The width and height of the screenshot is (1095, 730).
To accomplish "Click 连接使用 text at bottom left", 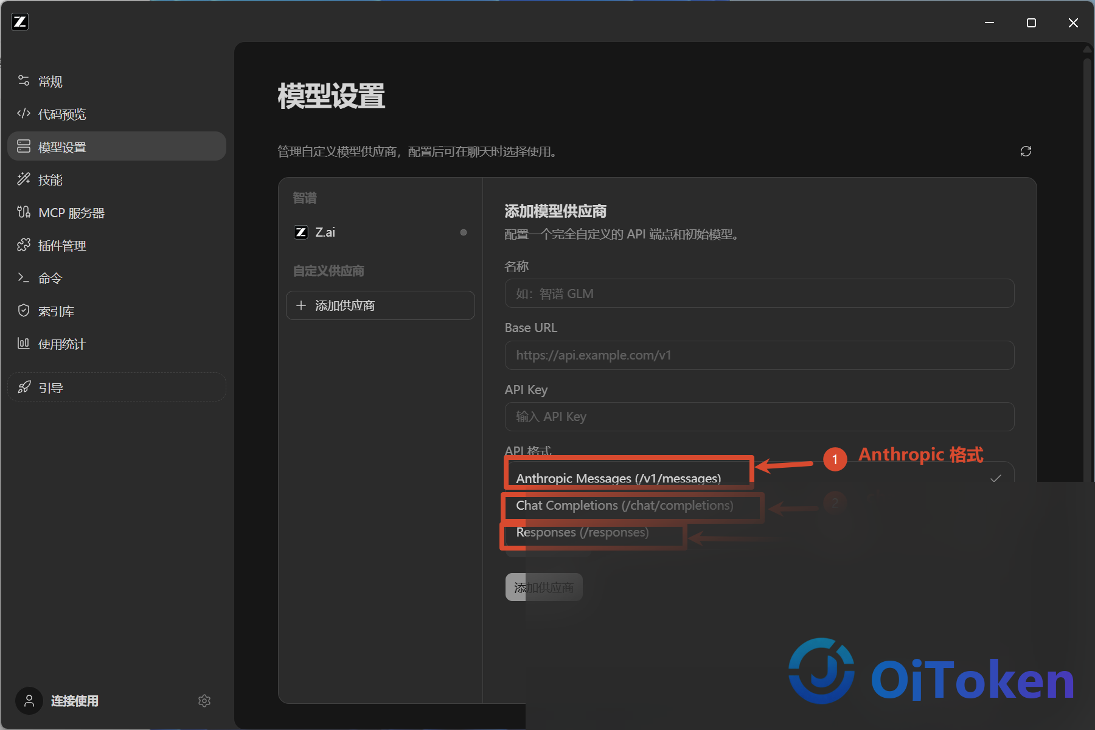I will click(75, 701).
